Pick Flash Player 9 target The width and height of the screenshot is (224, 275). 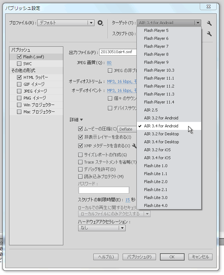(x=169, y=62)
